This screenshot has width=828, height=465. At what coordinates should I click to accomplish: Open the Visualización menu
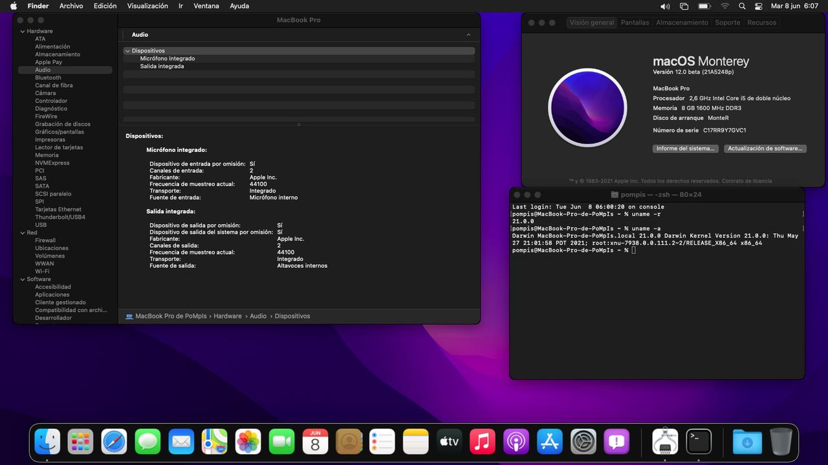(x=147, y=6)
